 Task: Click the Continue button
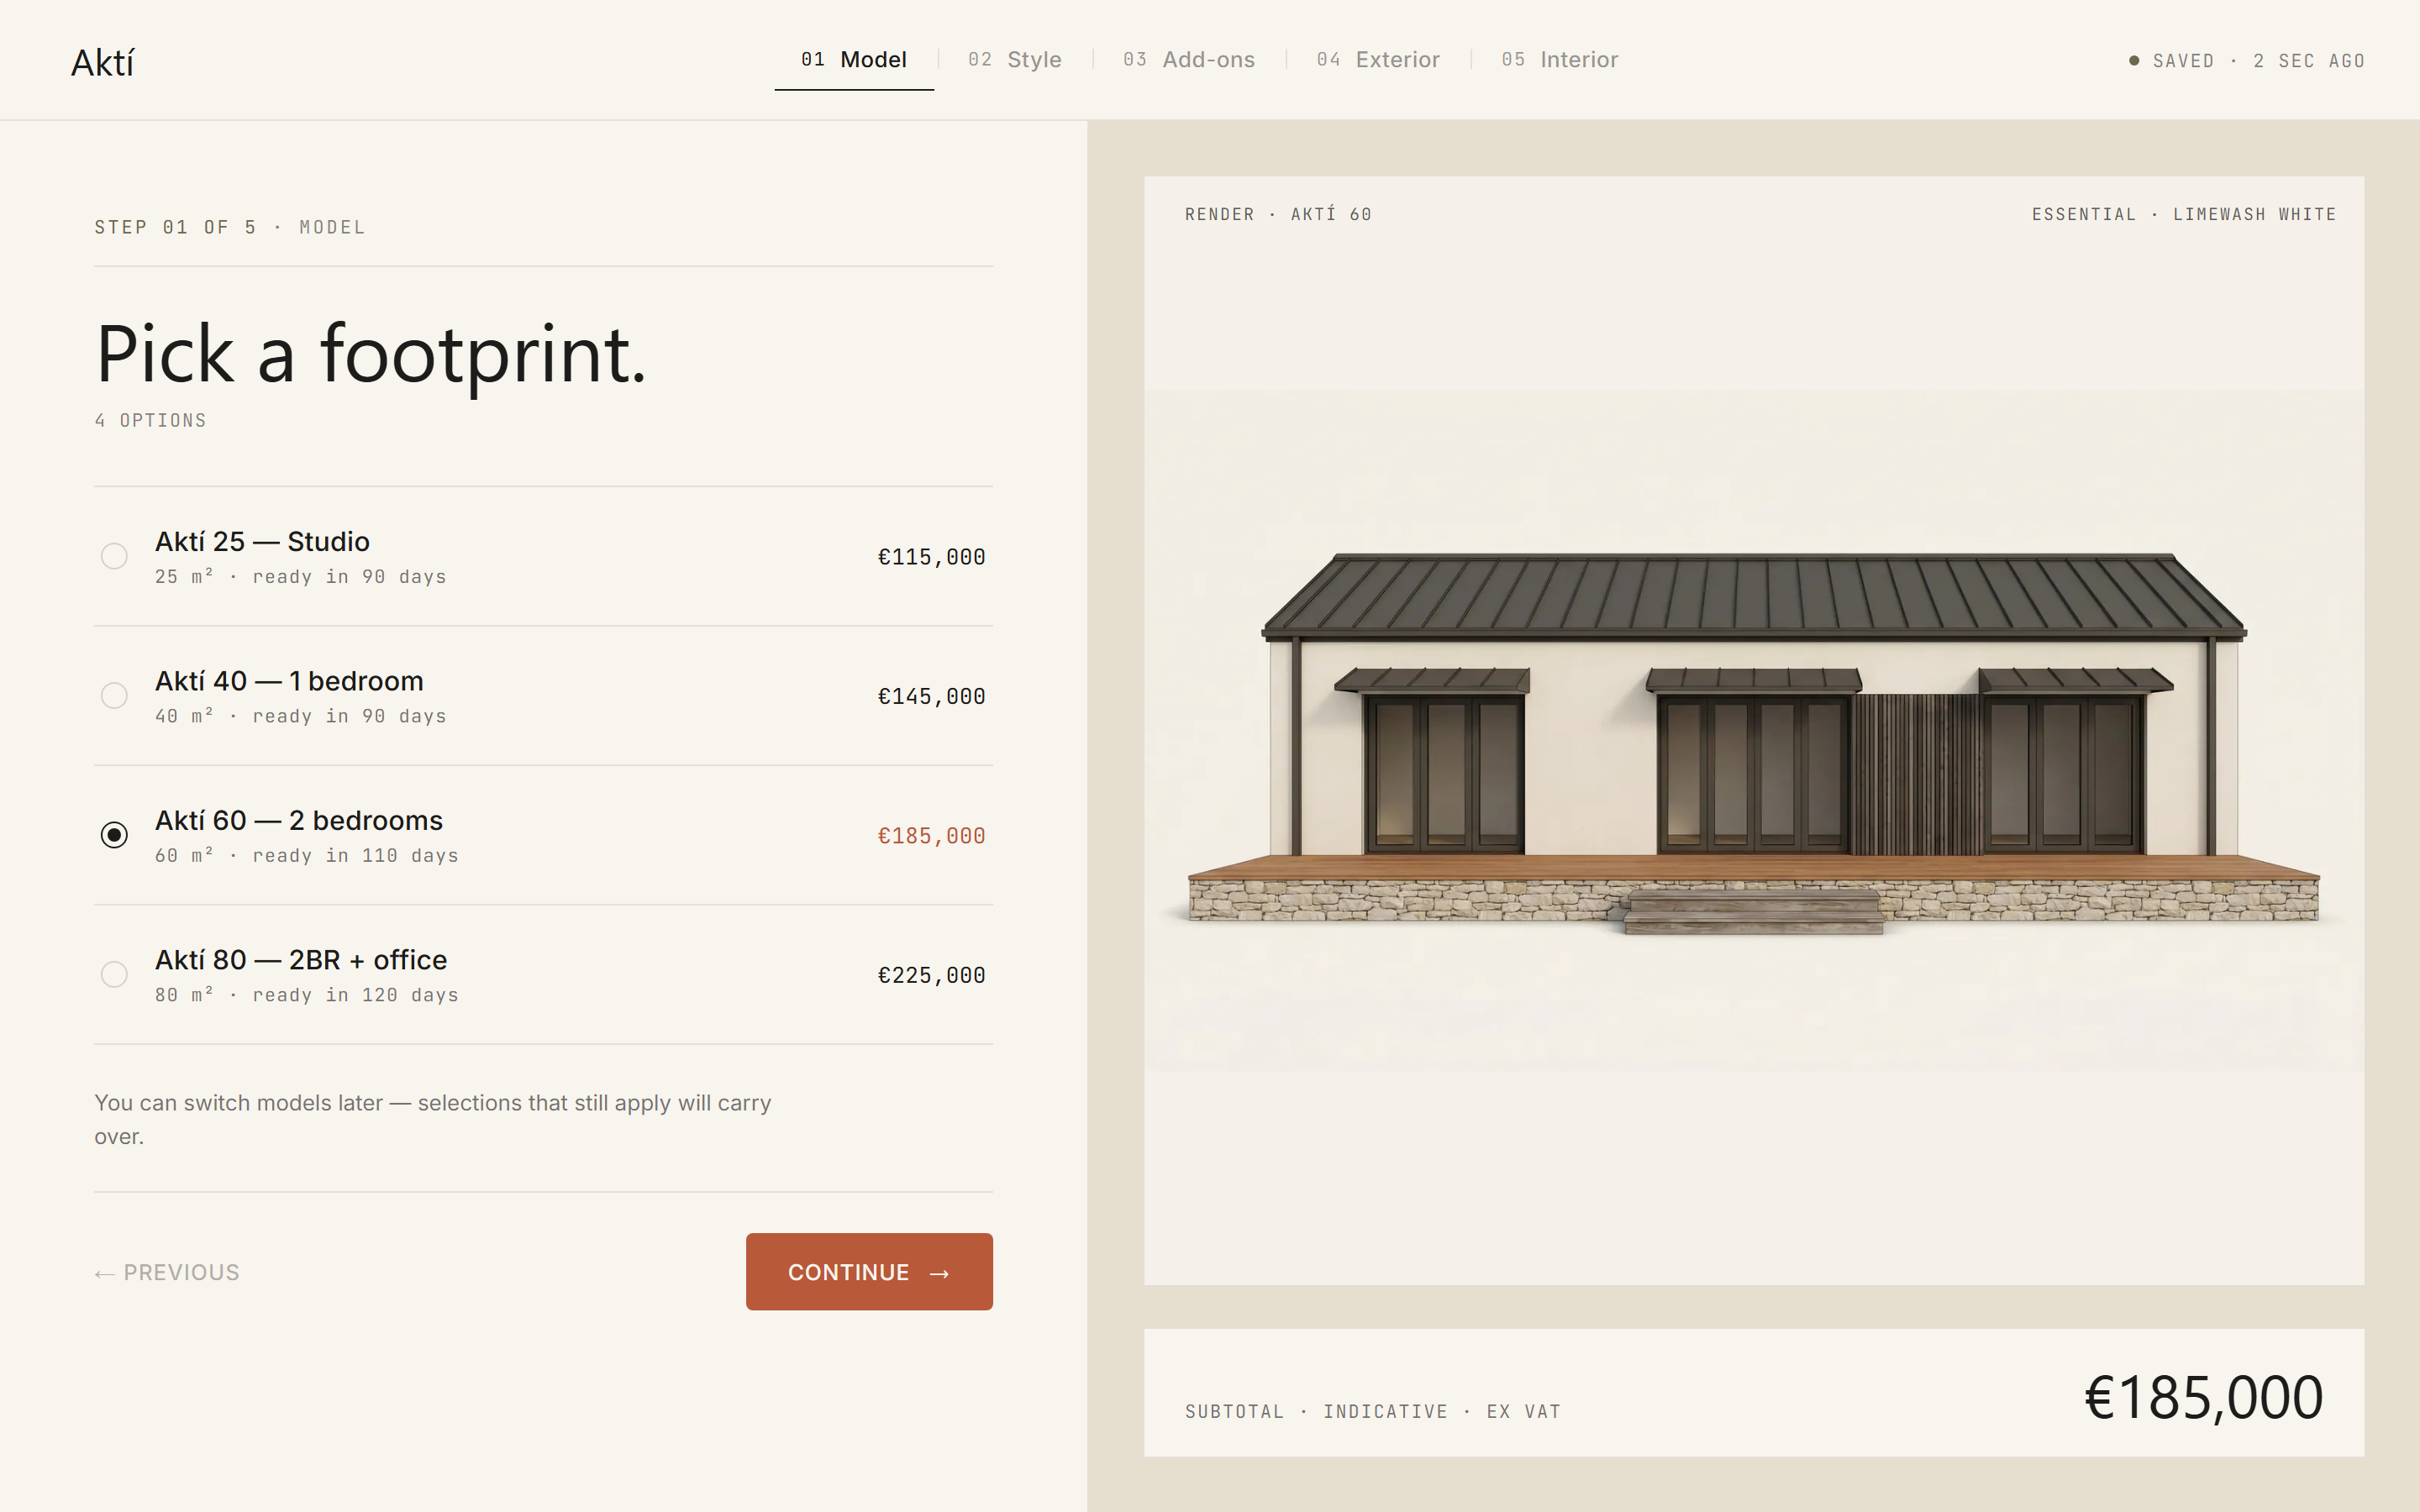tap(869, 1272)
